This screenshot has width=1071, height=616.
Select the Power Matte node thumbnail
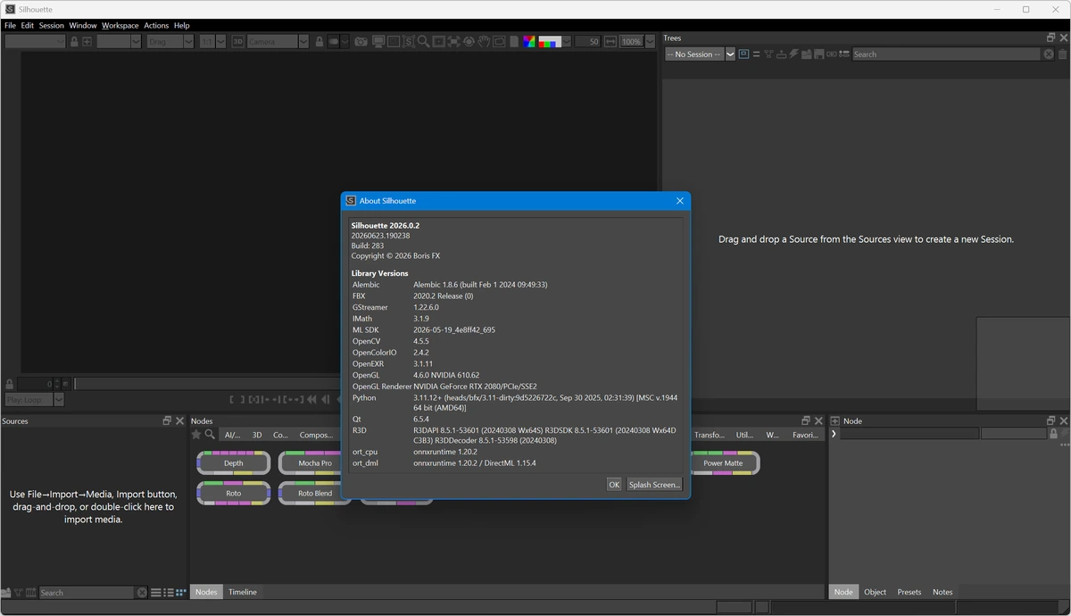coord(723,462)
